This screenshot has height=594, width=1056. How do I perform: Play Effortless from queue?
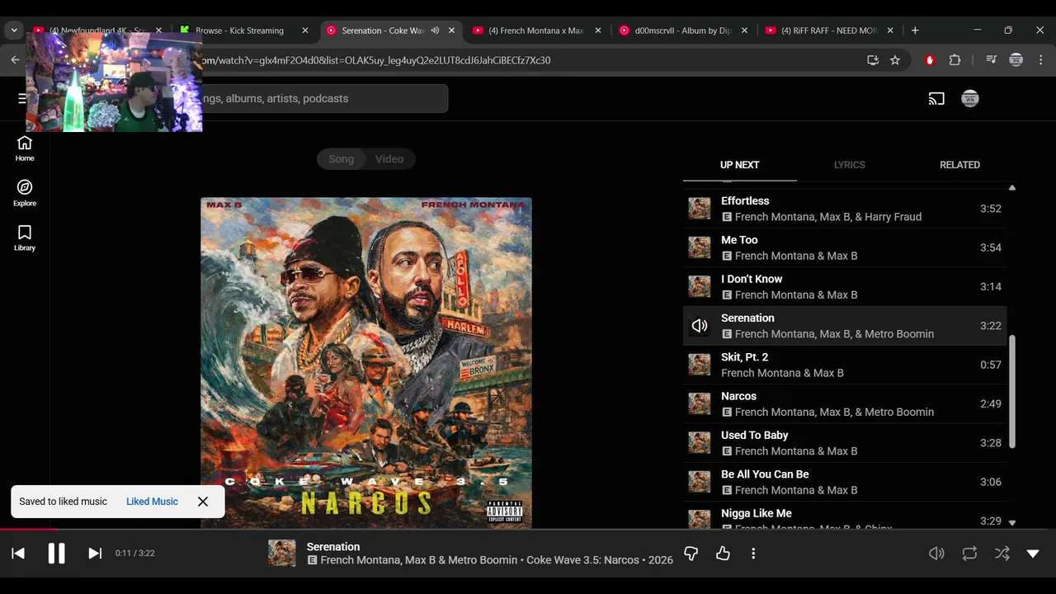(x=845, y=209)
